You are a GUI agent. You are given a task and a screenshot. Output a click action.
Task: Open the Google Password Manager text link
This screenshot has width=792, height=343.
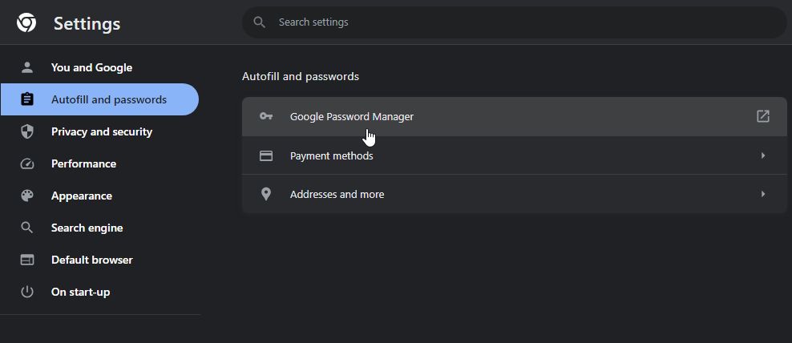tap(351, 116)
